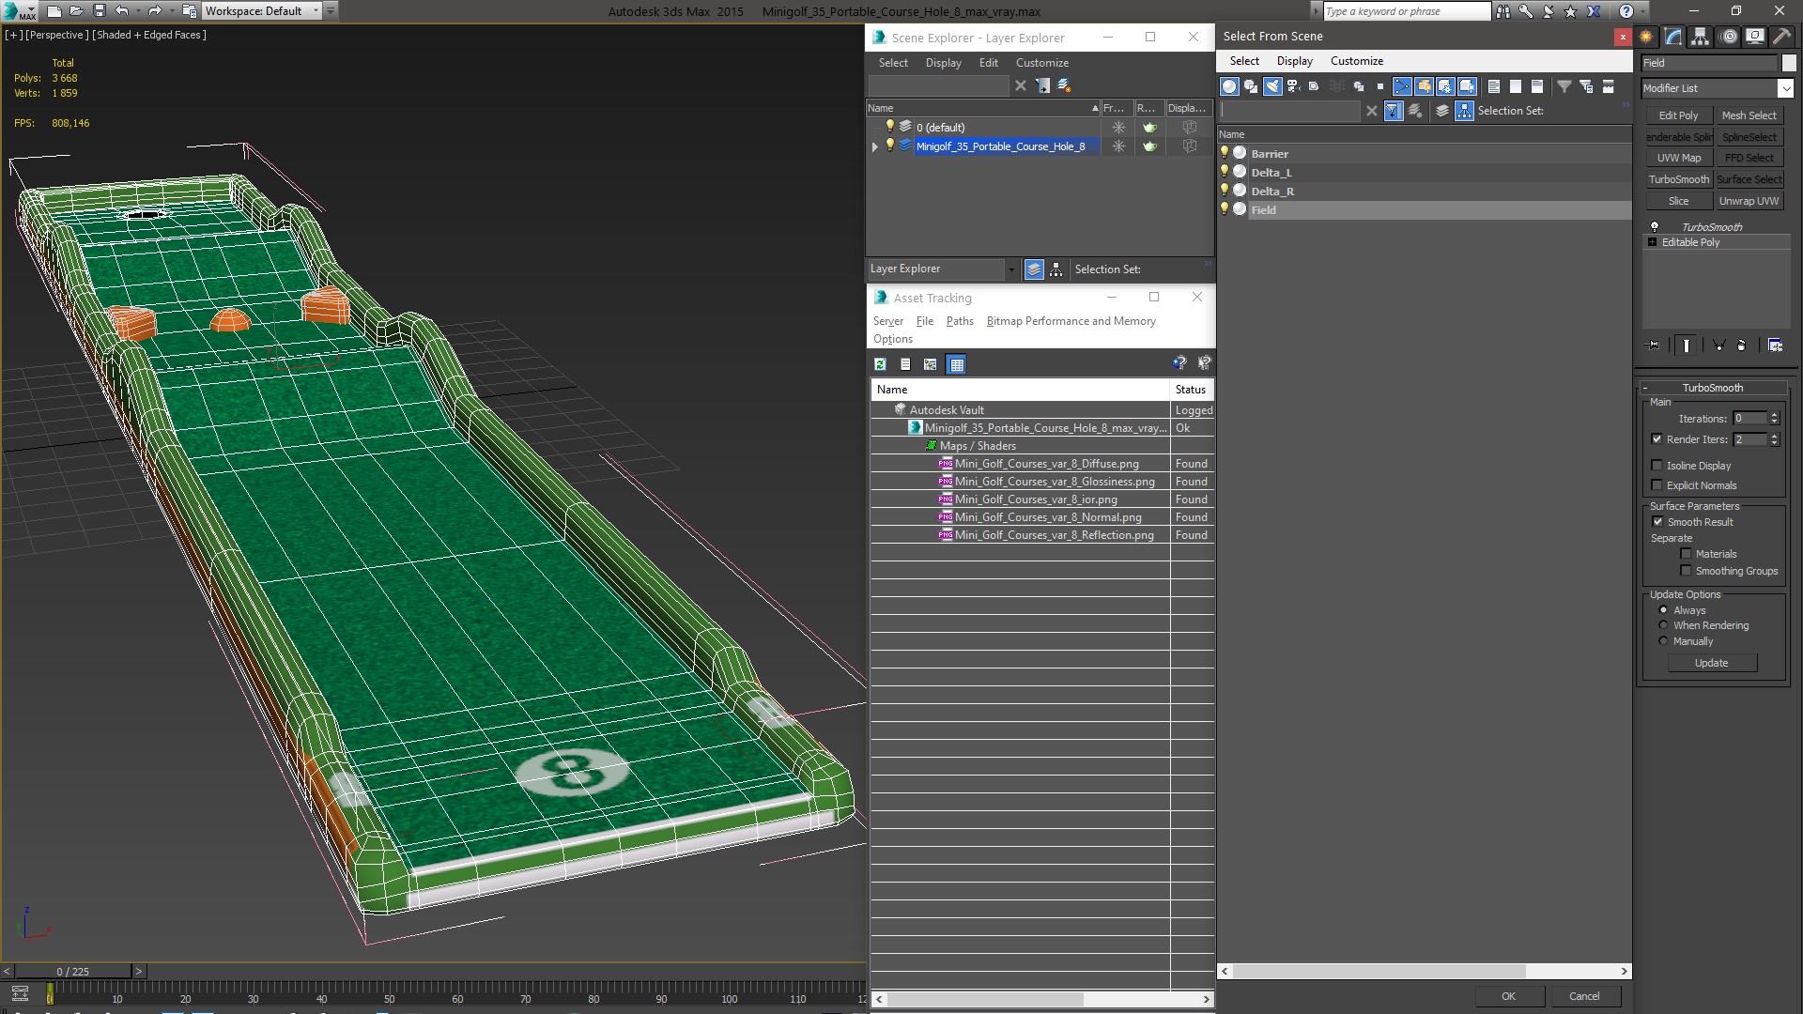Viewport: 1803px width, 1014px height.
Task: Enable Separate by Materials checkbox
Action: pyautogui.click(x=1686, y=553)
